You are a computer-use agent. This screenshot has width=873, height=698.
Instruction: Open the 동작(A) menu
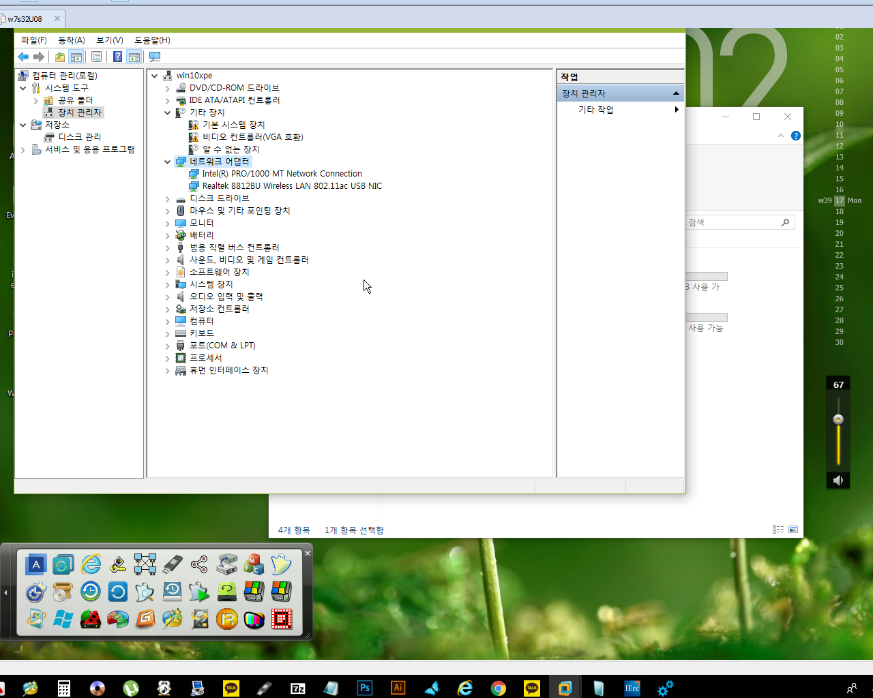[x=72, y=40]
